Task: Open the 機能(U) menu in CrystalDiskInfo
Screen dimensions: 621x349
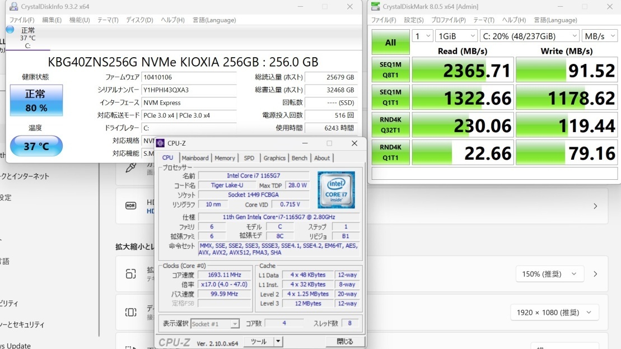Action: (79, 20)
